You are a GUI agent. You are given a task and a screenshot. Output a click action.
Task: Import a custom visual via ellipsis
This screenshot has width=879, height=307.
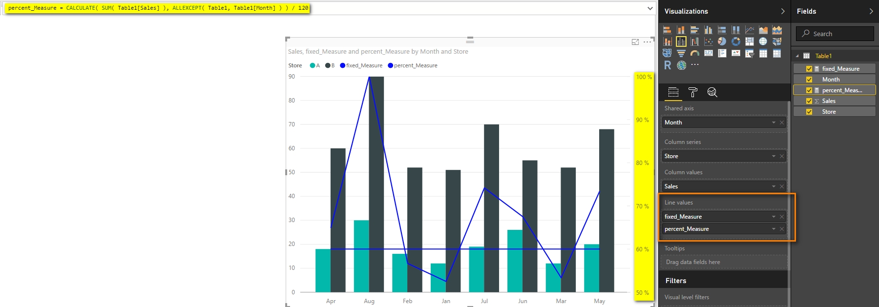[695, 64]
